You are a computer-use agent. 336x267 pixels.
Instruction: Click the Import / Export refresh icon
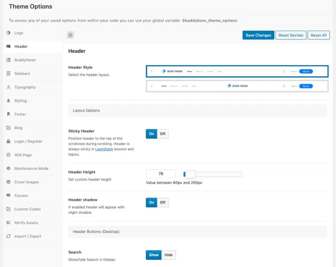tap(8, 236)
